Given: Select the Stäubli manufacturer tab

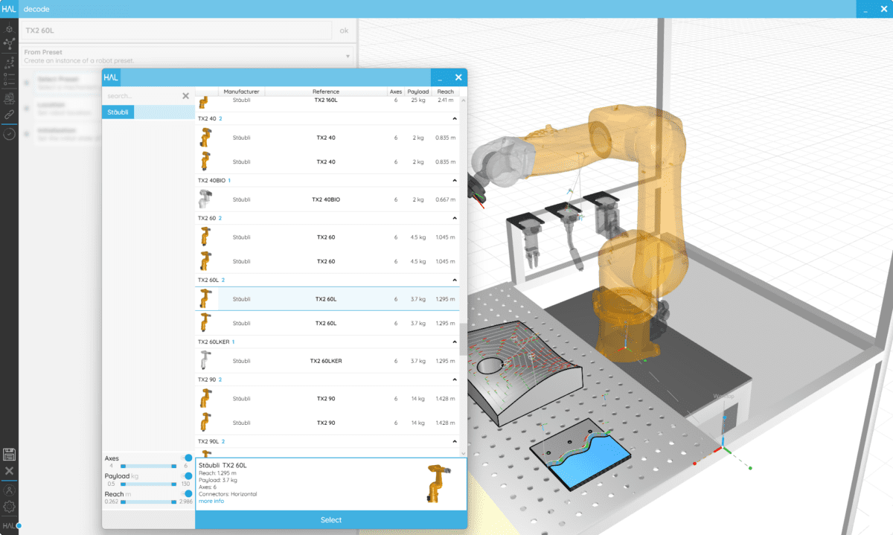Looking at the screenshot, I should click(x=118, y=112).
